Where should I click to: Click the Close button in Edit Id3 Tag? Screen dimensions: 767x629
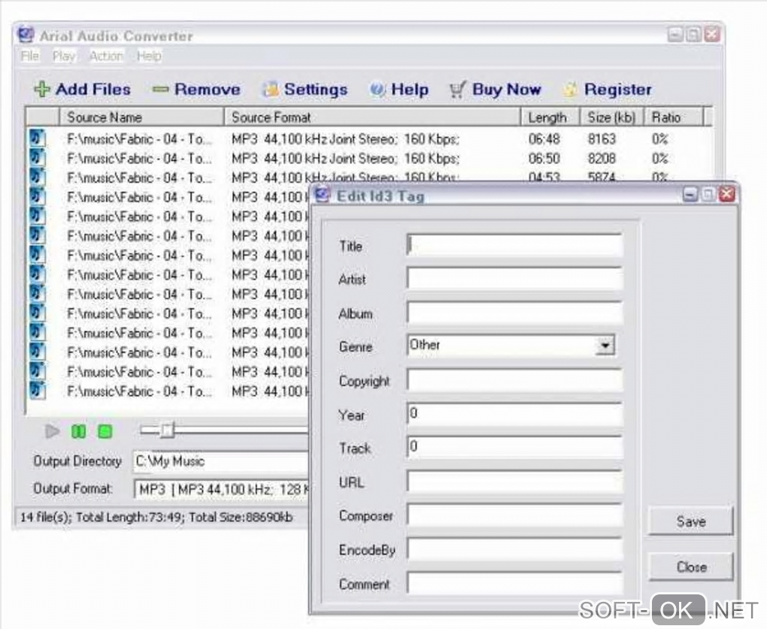691,567
